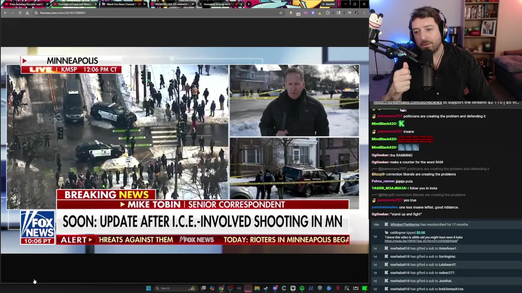Open the Homeland Security on X tab
Viewport: 522px width, 293px height.
coord(220,4)
